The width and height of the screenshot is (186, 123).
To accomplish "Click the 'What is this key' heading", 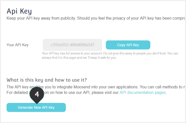I will 46,80.
